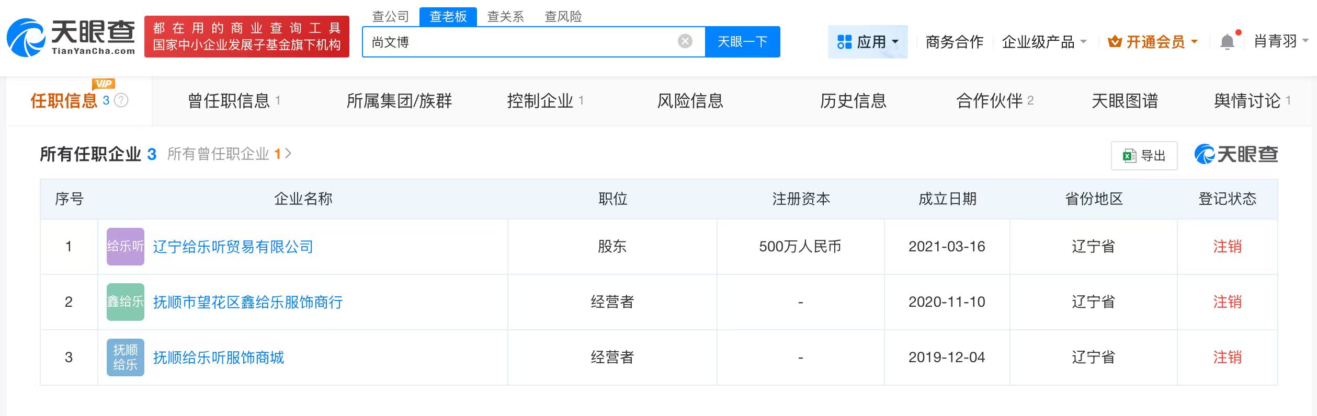The width and height of the screenshot is (1317, 416).
Task: Click the search input field
Action: tap(523, 42)
